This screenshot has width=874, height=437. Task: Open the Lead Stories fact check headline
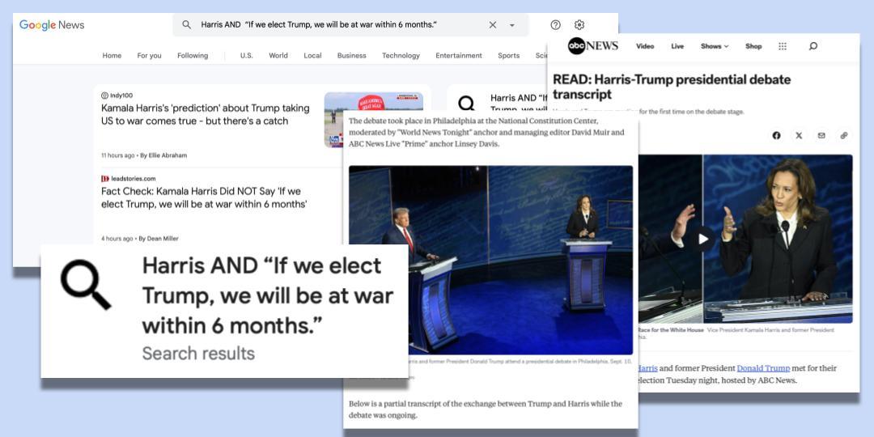204,198
